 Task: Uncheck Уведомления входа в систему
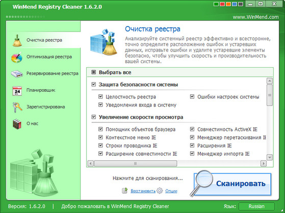[100, 104]
